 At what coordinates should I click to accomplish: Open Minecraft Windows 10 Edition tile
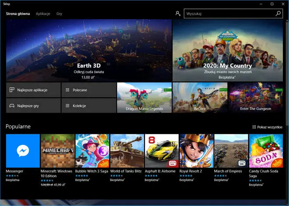click(x=57, y=151)
